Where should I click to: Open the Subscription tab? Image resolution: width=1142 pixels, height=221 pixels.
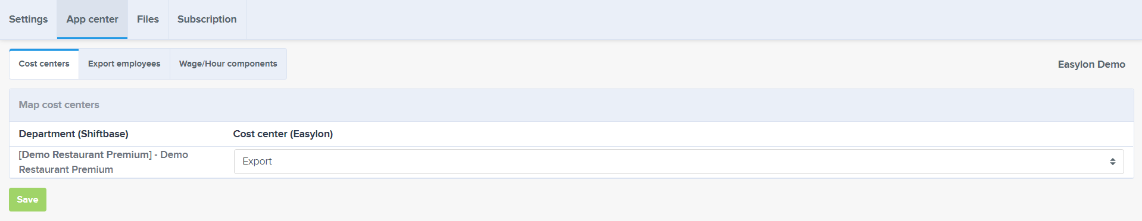coord(207,20)
